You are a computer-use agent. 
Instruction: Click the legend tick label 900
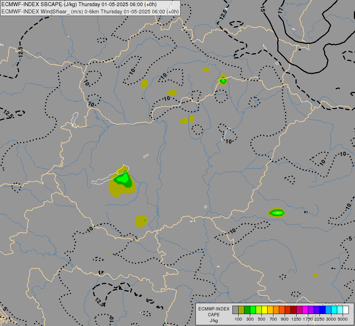285,319
